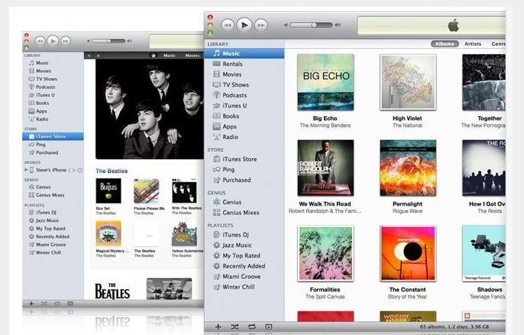Add playlist plus button in back window
Screen dimensions: 524x335
(x=31, y=304)
